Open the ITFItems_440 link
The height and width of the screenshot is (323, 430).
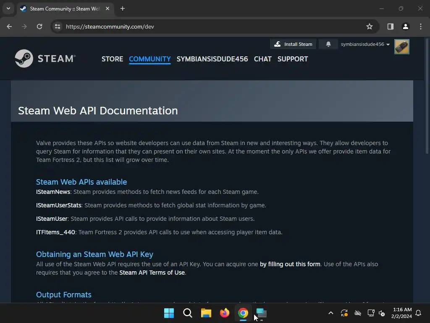(x=56, y=232)
